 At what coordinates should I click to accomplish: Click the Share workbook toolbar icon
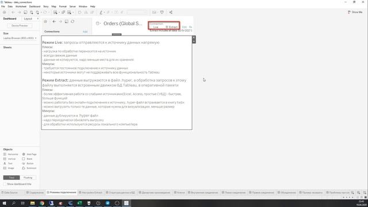171,12
